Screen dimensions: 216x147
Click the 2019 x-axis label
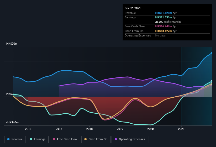click(x=120, y=129)
